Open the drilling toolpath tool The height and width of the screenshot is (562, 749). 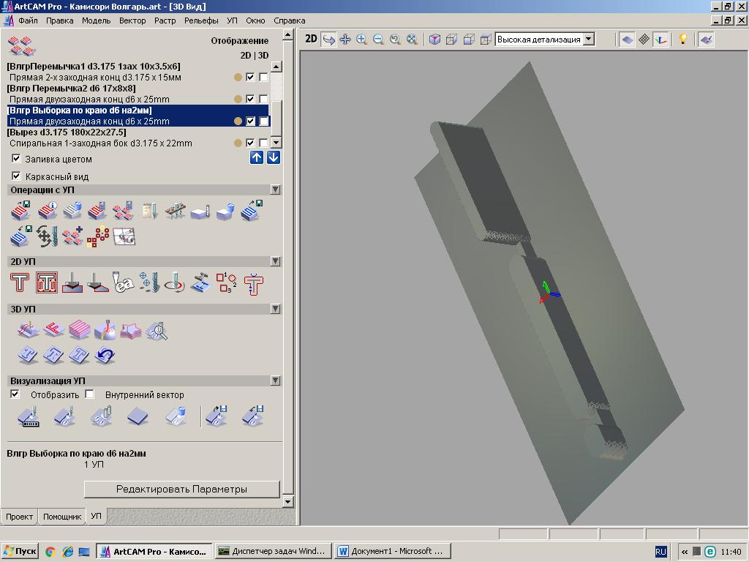pos(149,282)
